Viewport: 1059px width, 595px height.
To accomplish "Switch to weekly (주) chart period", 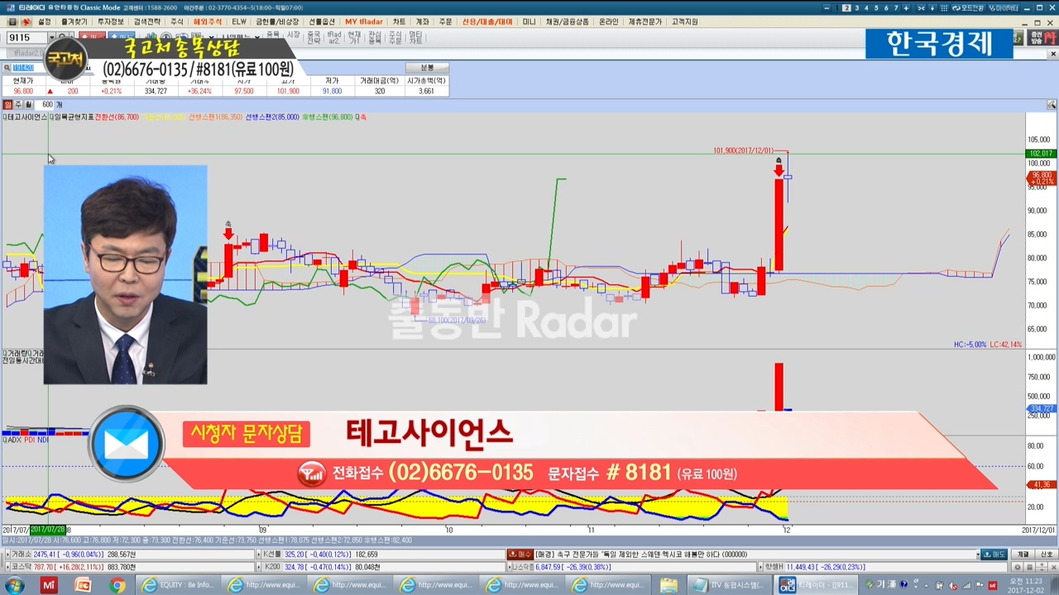I will pyautogui.click(x=17, y=105).
